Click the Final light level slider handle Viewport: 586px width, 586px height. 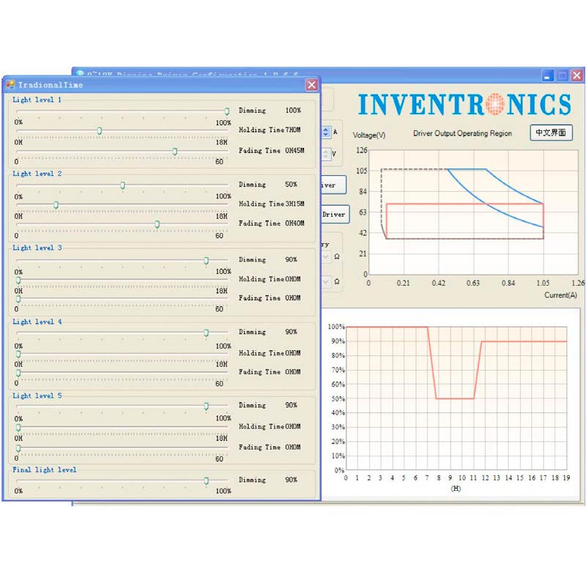tap(207, 481)
